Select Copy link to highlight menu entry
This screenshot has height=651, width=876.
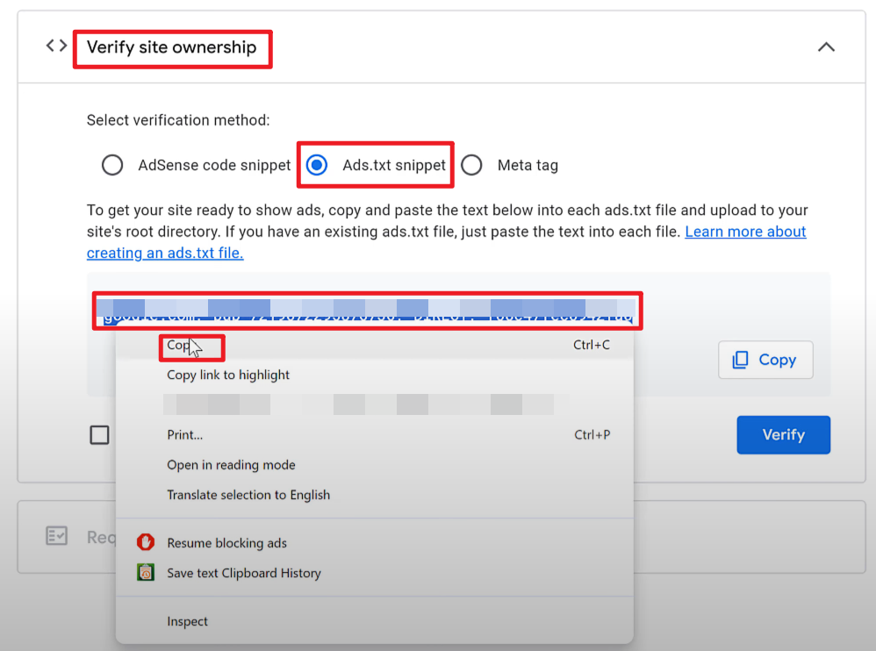(x=374, y=376)
